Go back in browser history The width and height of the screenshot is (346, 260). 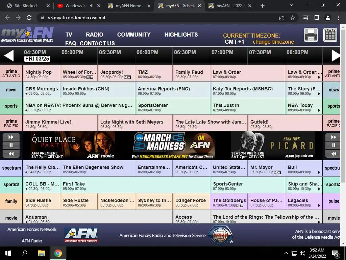coord(7,18)
